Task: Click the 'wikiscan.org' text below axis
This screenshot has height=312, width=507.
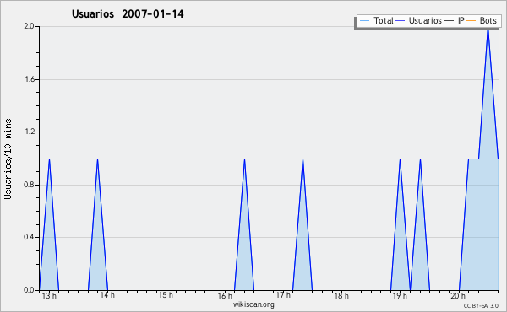Action: pos(253,304)
